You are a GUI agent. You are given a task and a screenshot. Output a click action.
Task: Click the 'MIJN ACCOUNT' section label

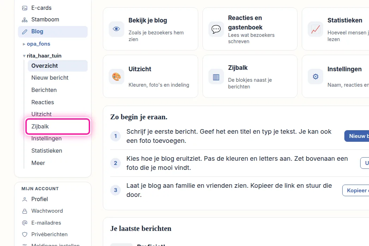point(40,189)
